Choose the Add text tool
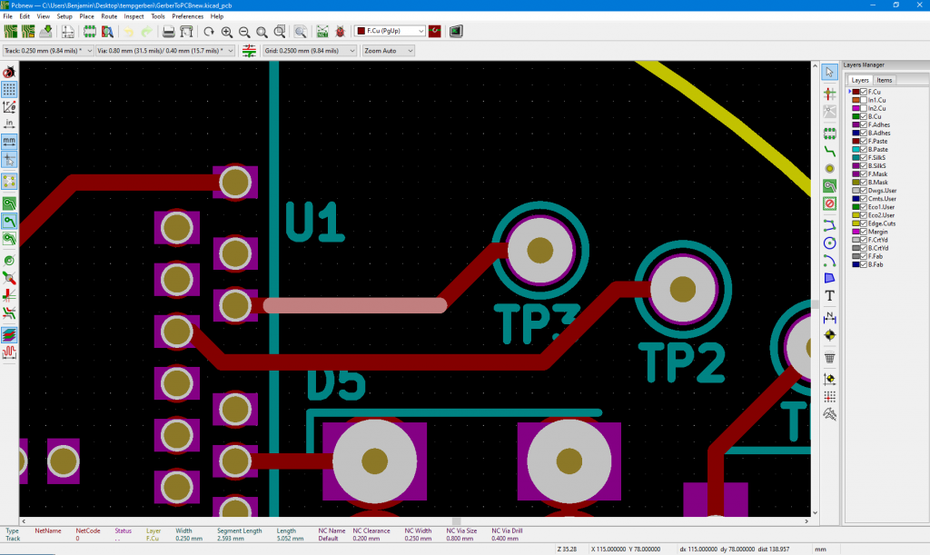Screen dimensions: 930x555 [x=829, y=295]
